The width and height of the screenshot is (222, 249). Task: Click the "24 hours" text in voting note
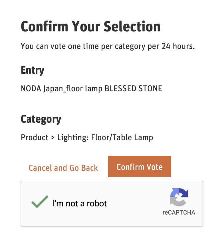click(x=178, y=46)
